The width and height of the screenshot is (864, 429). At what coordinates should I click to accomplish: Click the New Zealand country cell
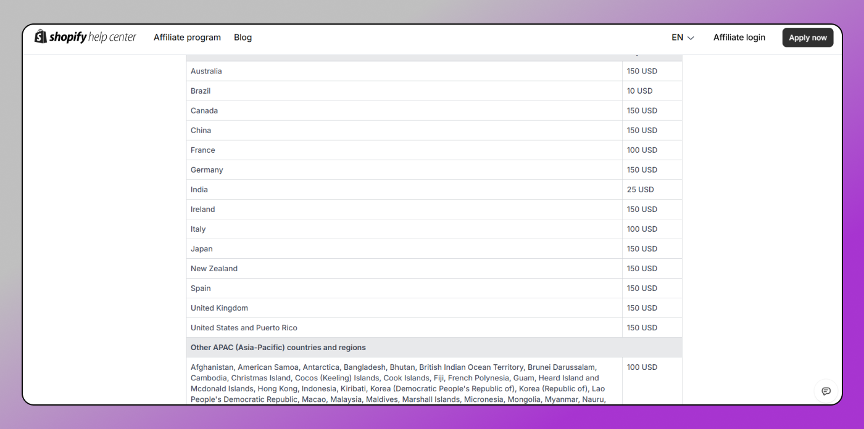coord(214,268)
